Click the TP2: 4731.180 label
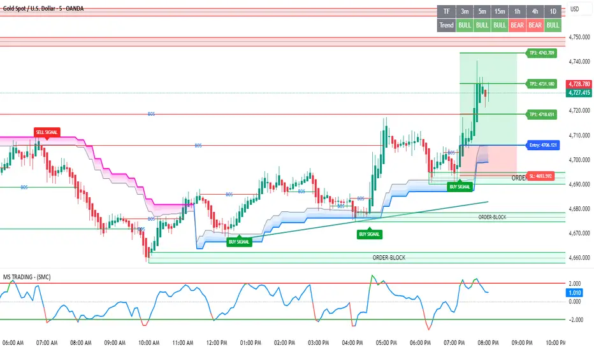This screenshot has width=594, height=350. (541, 83)
